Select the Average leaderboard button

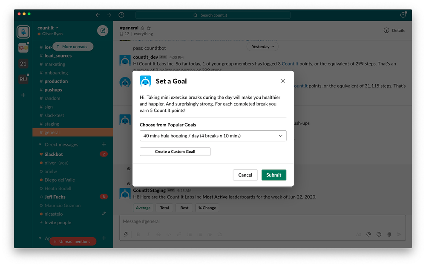pyautogui.click(x=143, y=208)
